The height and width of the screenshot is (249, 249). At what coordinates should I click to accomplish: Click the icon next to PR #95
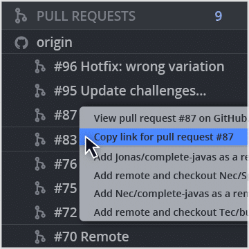40,91
